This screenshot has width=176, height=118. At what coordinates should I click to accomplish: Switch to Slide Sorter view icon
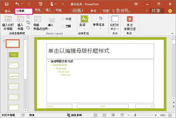(x=104, y=115)
